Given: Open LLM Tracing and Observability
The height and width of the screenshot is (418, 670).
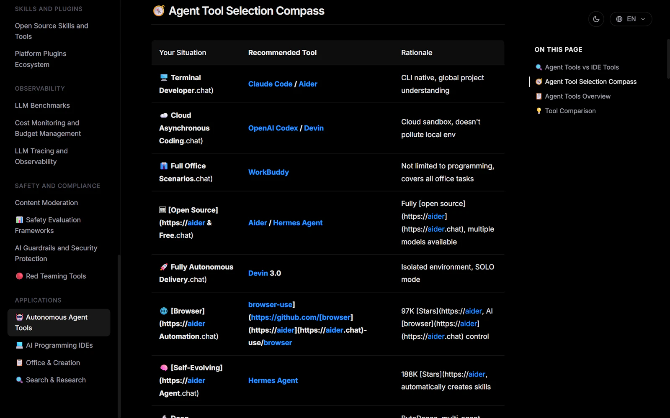Looking at the screenshot, I should click(x=41, y=156).
